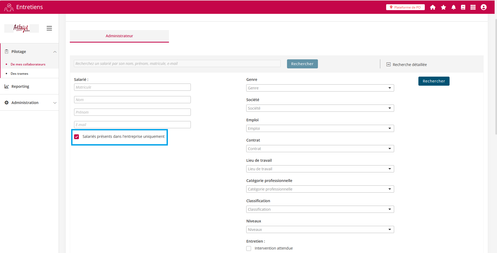The height and width of the screenshot is (253, 497).
Task: Select the Administrateur tab
Action: pyautogui.click(x=119, y=36)
